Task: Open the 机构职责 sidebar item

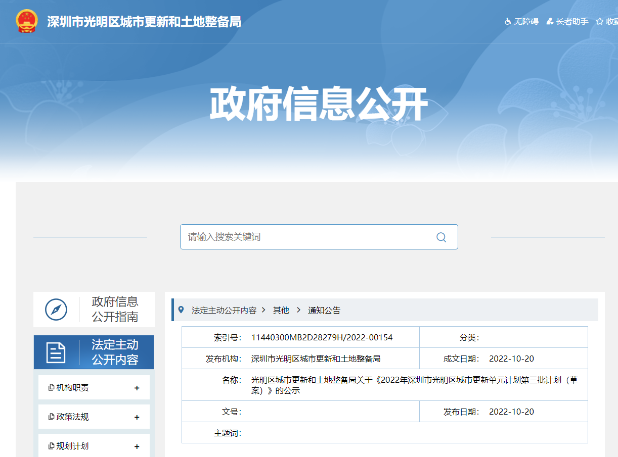Action: pyautogui.click(x=72, y=388)
